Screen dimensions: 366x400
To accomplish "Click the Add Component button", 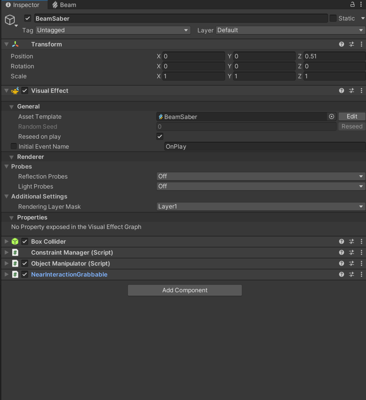I will tap(185, 290).
